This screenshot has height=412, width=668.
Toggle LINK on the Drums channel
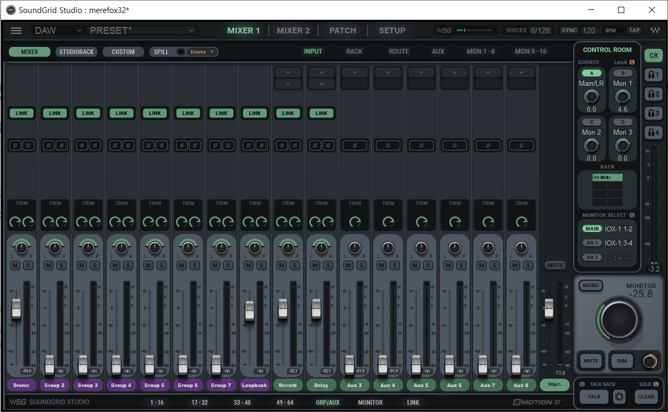click(21, 113)
